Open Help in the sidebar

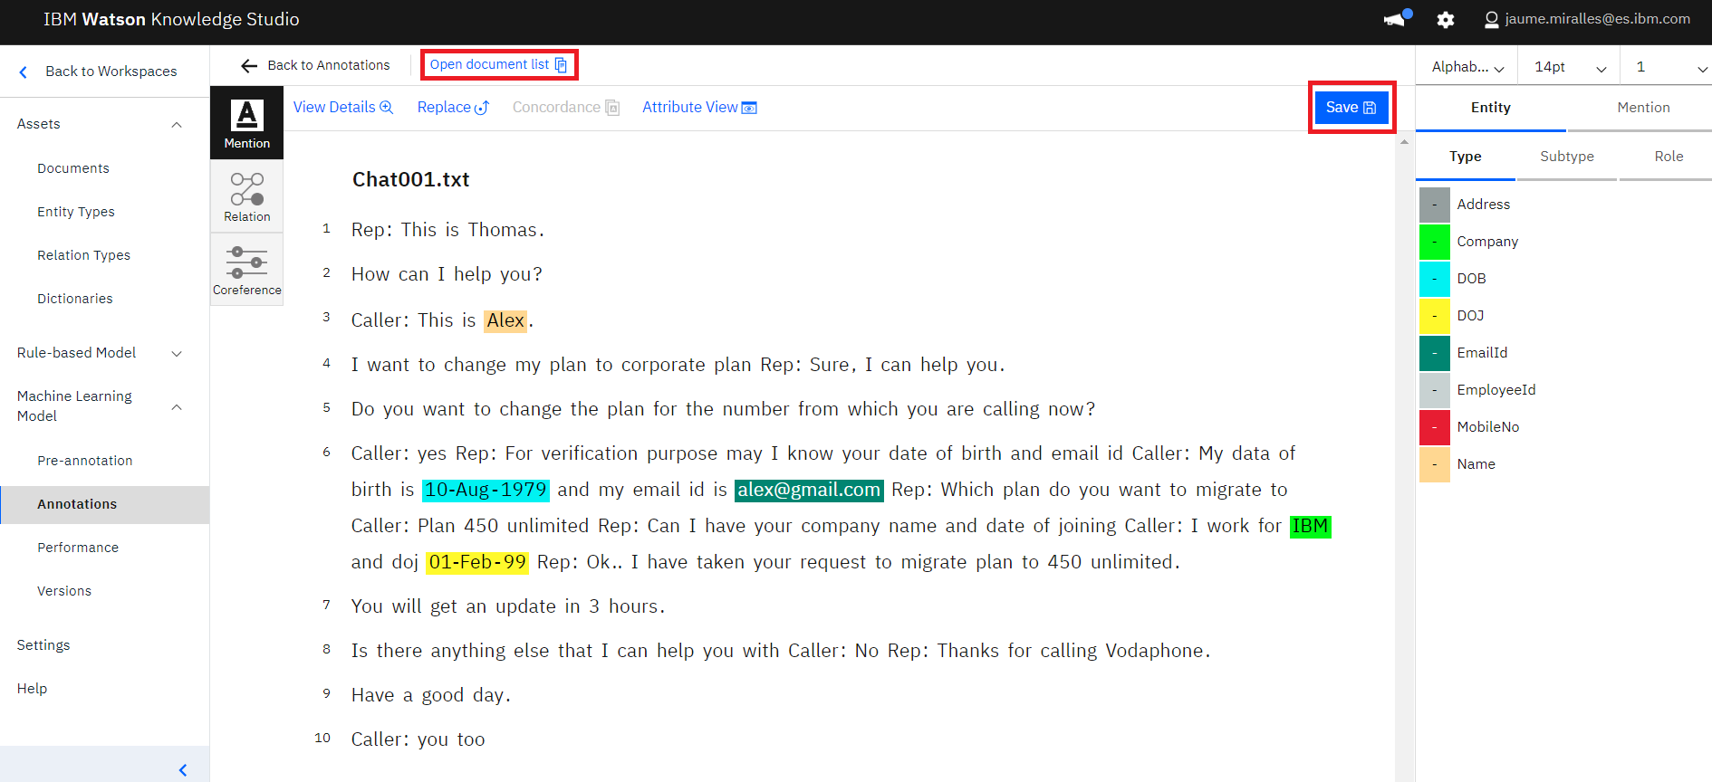32,689
